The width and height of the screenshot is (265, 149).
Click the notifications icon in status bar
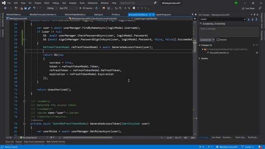tap(260, 147)
